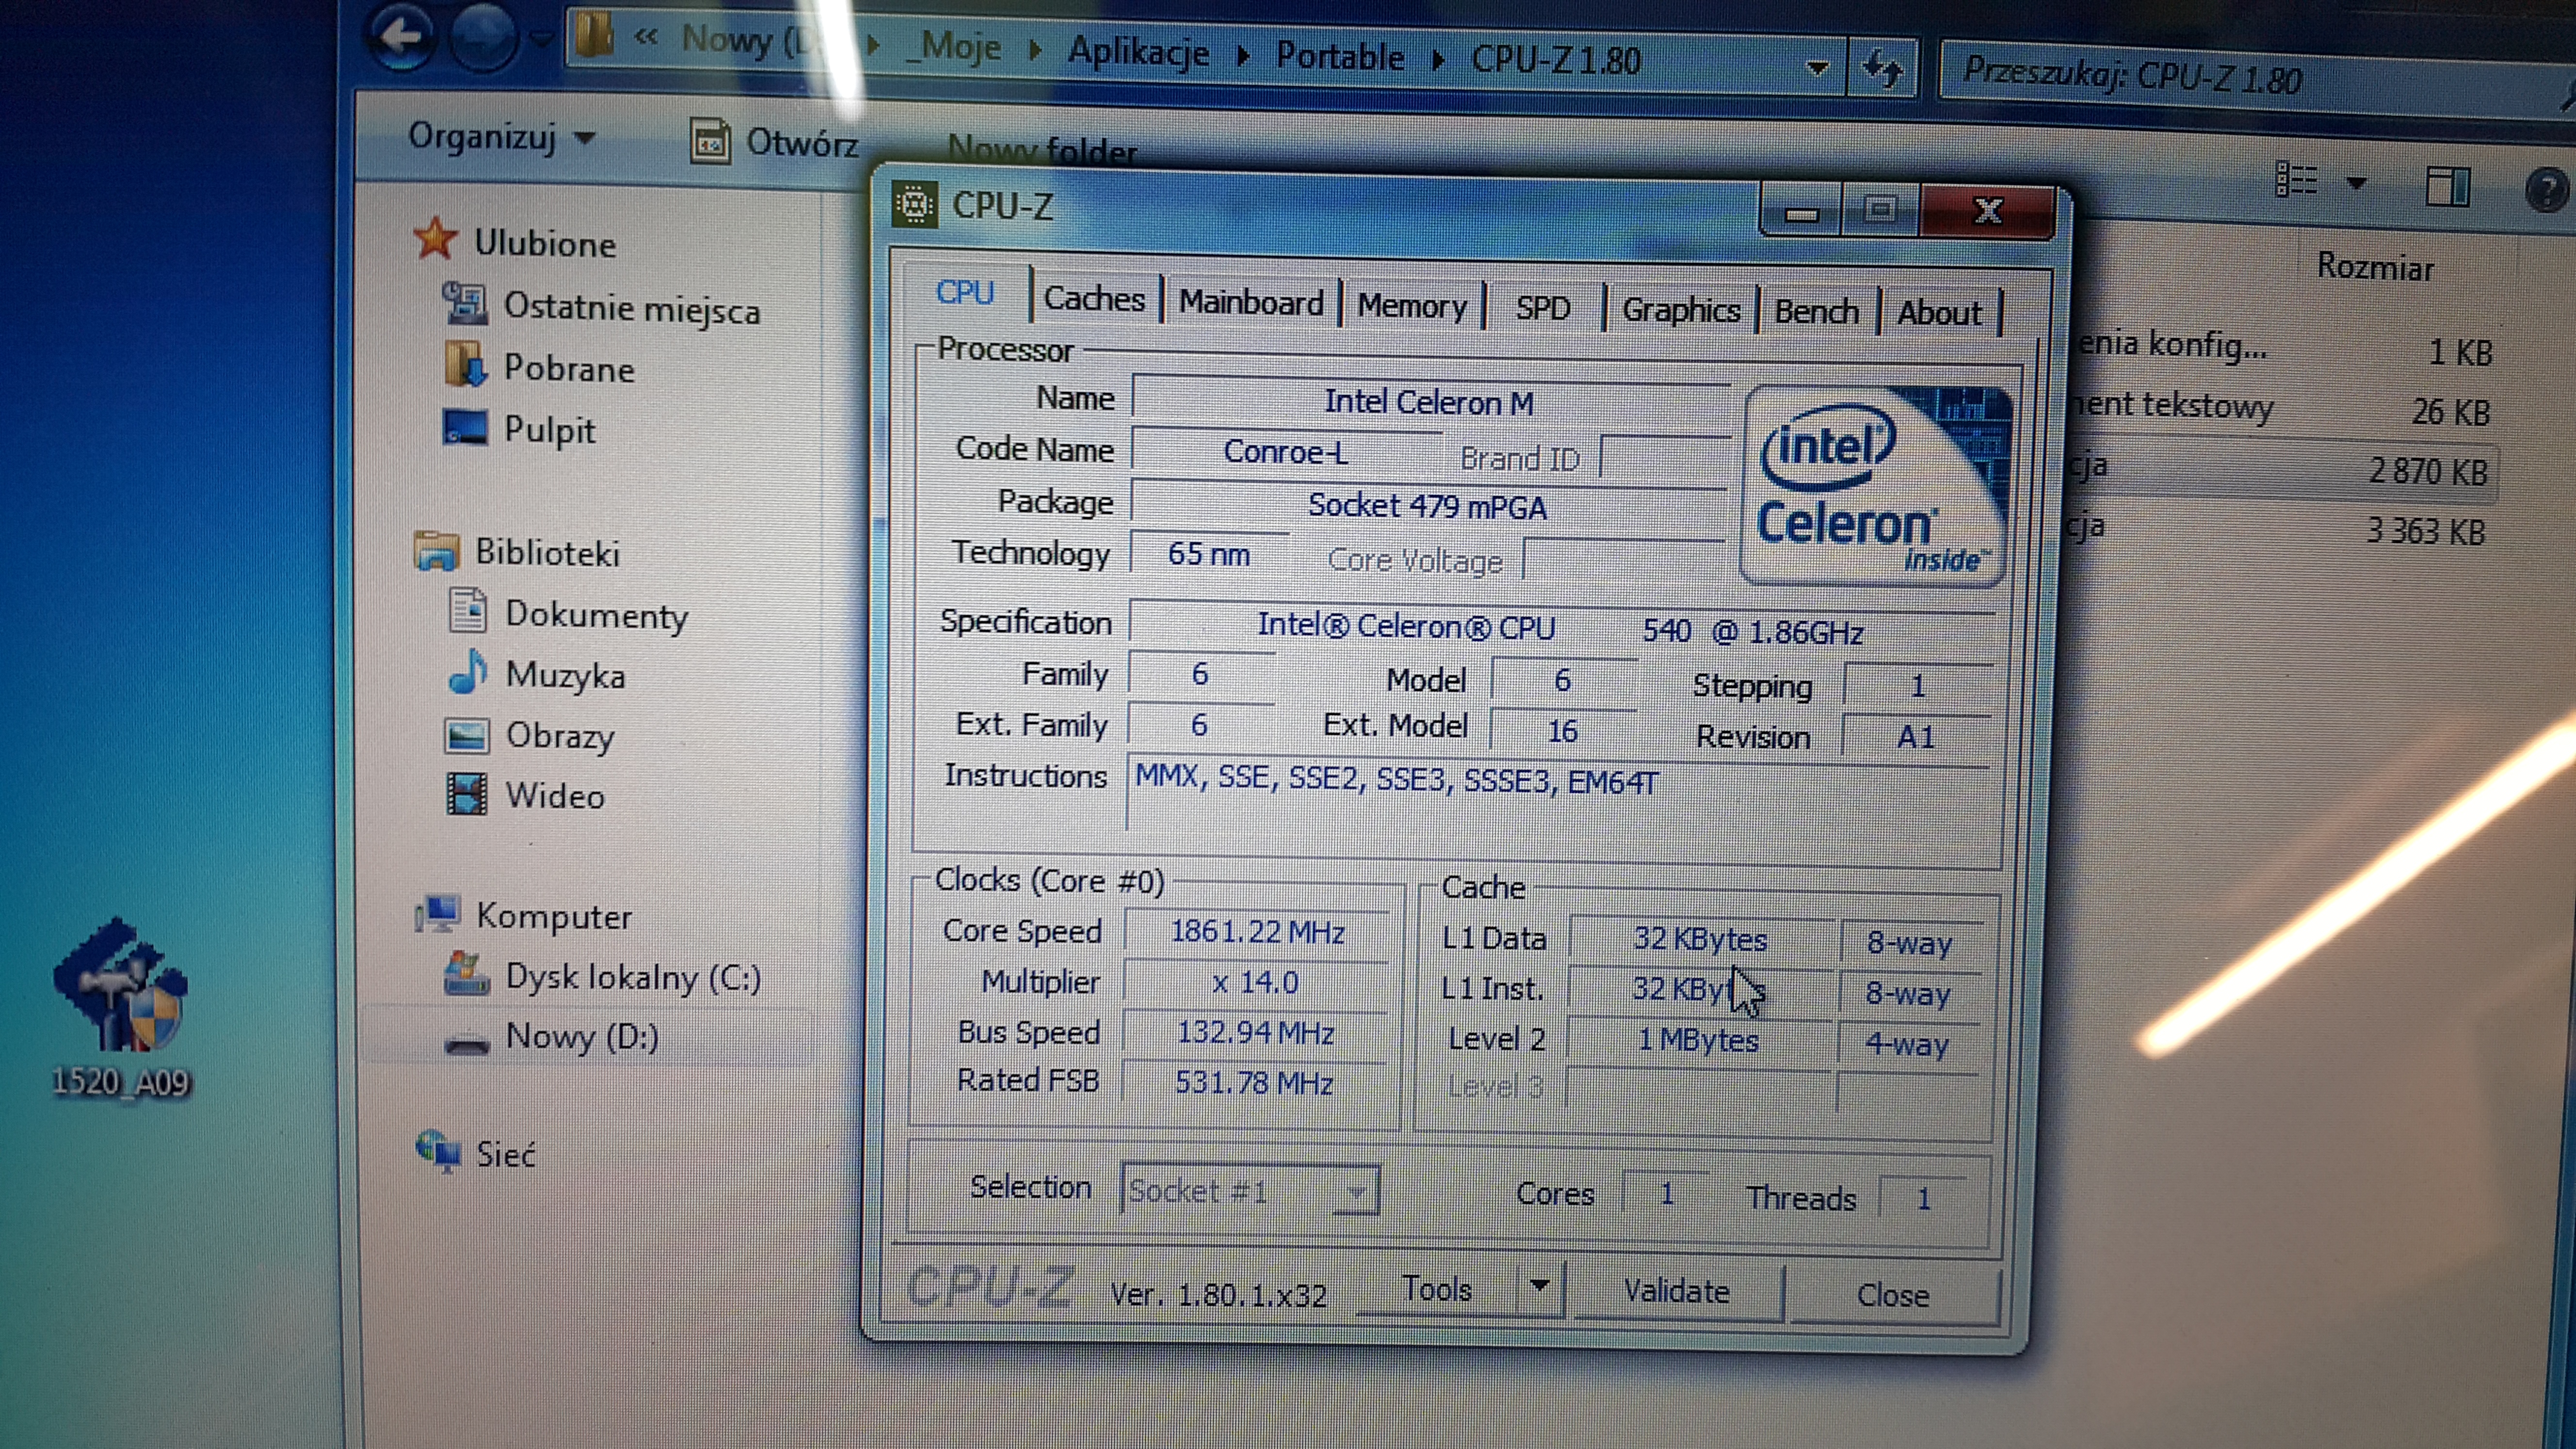Switch to the CPU tab
This screenshot has width=2576, height=1449.
click(x=965, y=293)
